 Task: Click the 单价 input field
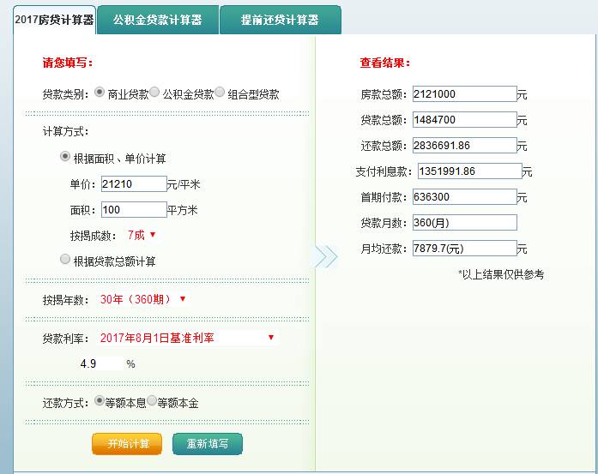(133, 183)
